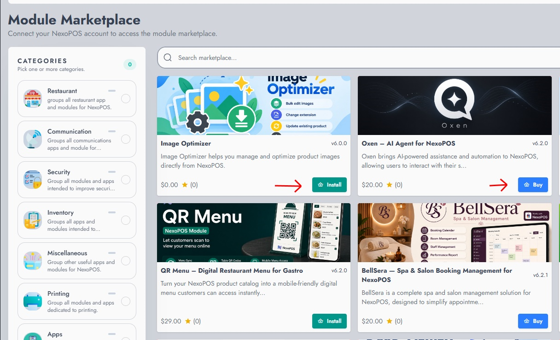Screen dimensions: 560x340
Task: Click the star rating on Oxen module
Action: 389,185
